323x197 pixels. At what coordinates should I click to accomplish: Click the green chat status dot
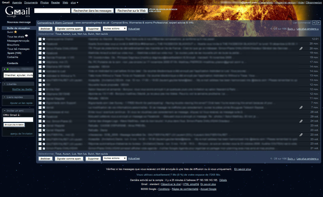tap(8, 69)
